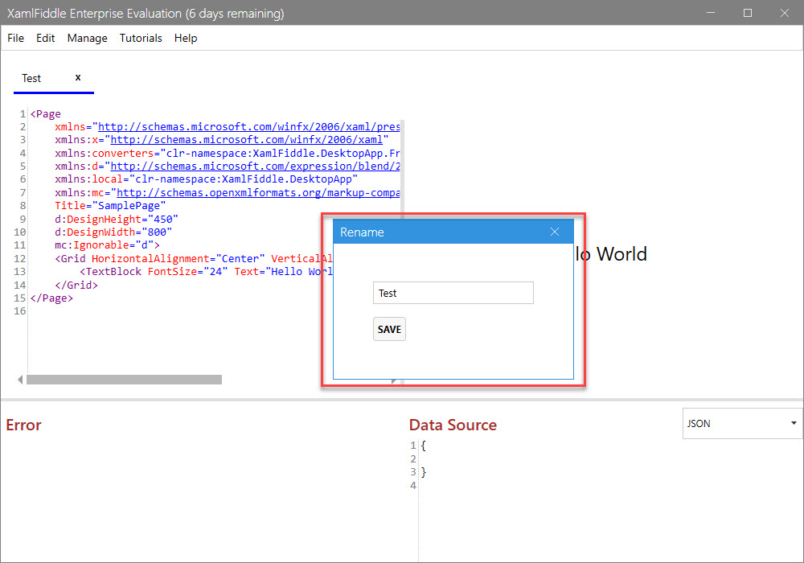Open the JSON data source dropdown
The image size is (804, 563).
click(x=742, y=424)
